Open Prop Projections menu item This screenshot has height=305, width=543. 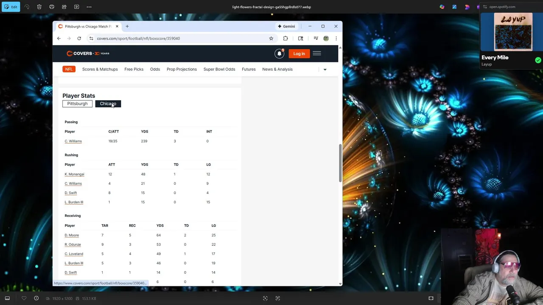tap(182, 69)
